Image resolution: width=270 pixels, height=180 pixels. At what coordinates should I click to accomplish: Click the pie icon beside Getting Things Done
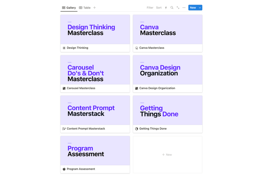(137, 129)
